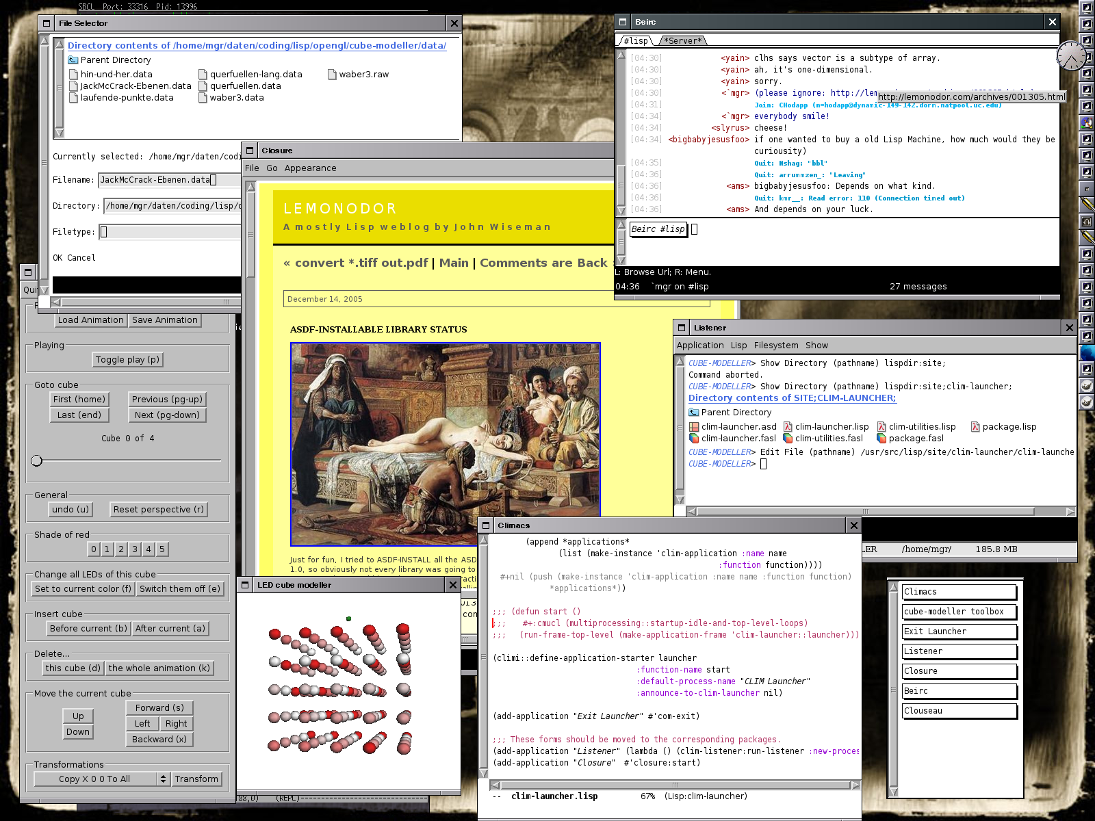Viewport: 1095px width, 821px height.
Task: Open Application menu in Listener
Action: click(x=700, y=346)
